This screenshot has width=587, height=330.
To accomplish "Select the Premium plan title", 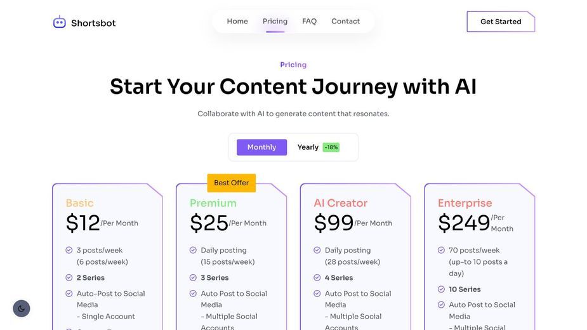I will tap(213, 203).
